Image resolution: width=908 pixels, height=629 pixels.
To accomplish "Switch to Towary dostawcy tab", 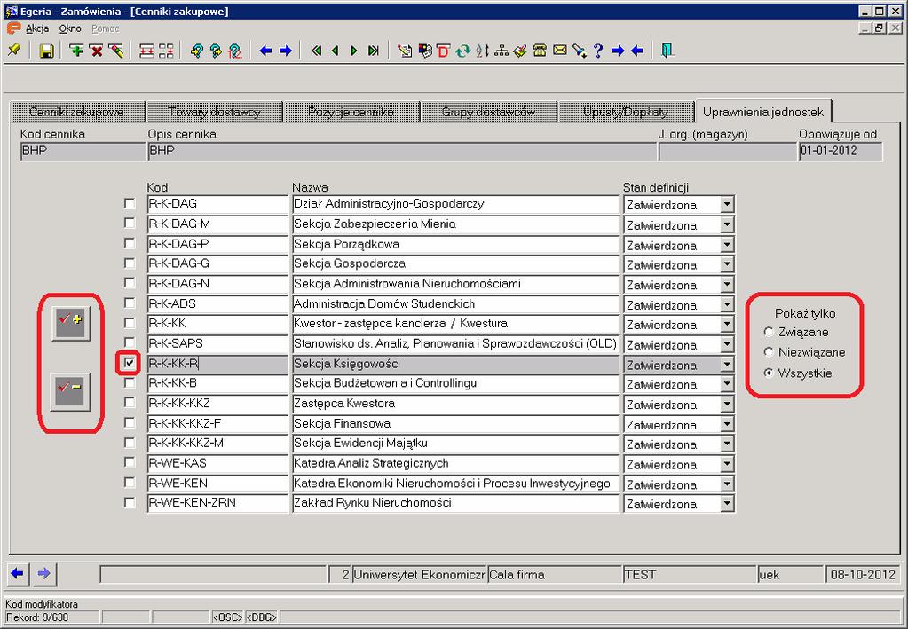I will 214,112.
